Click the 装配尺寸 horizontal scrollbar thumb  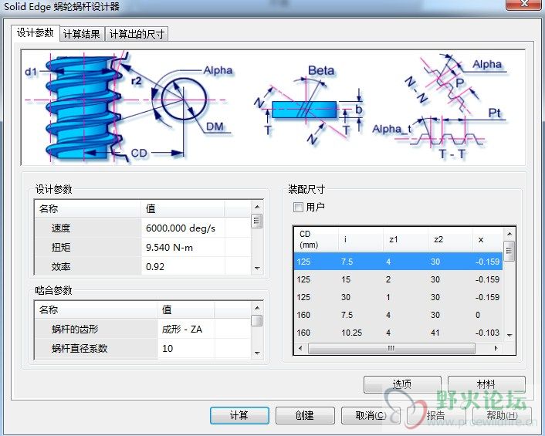click(391, 348)
